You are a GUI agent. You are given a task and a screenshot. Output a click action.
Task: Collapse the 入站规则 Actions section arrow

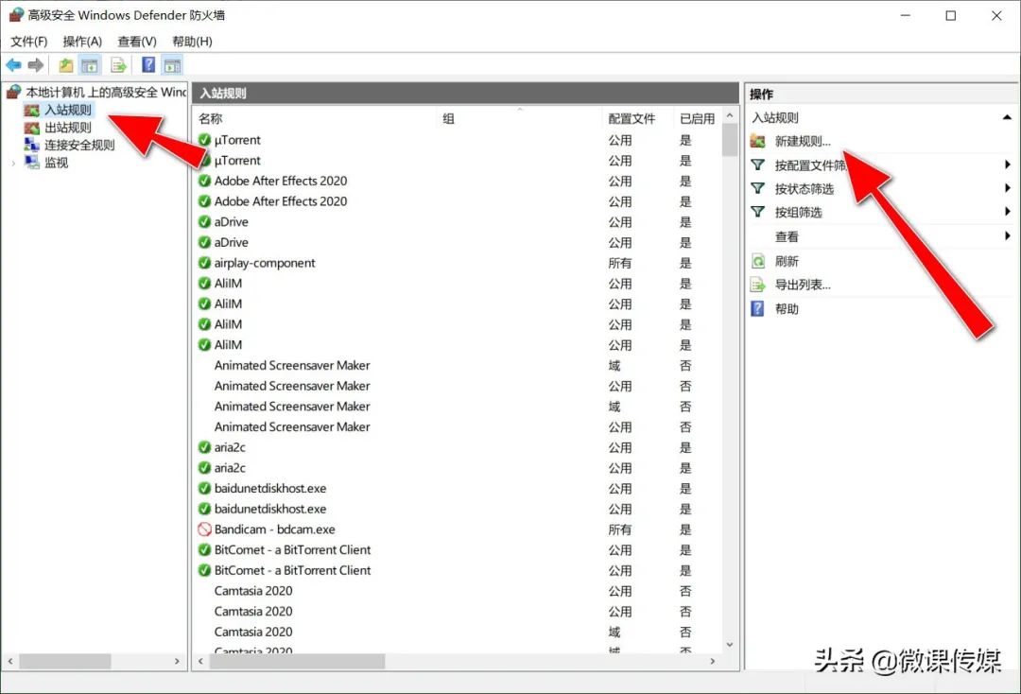[1007, 117]
